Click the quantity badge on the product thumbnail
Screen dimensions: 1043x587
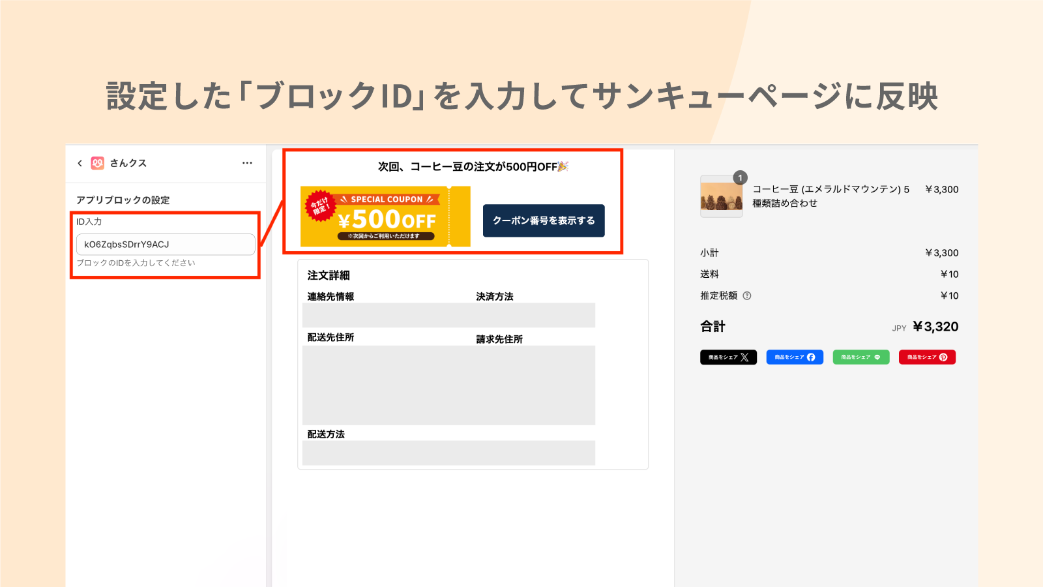740,177
